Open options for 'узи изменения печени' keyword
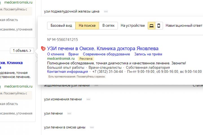This screenshot has height=135, width=203. pos(89,99)
